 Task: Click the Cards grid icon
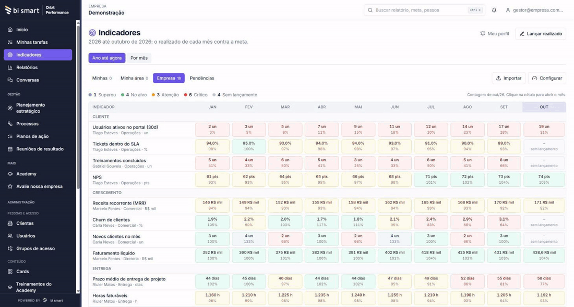[10, 272]
